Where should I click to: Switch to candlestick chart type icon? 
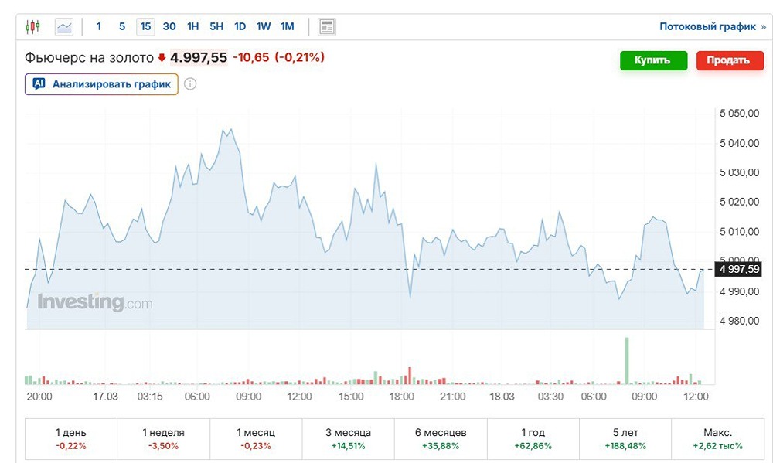(32, 26)
